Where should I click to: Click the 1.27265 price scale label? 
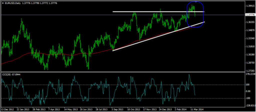pos(250,71)
